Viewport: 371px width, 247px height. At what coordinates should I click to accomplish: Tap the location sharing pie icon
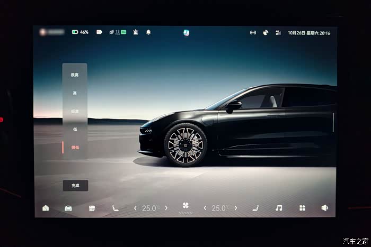coord(266,33)
